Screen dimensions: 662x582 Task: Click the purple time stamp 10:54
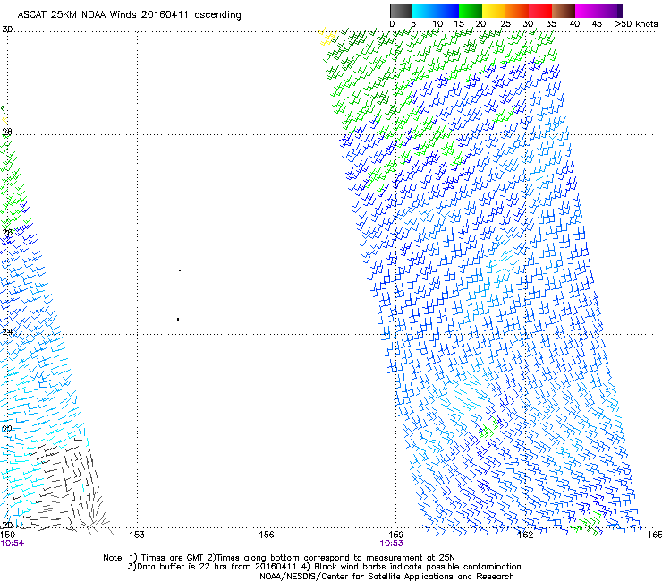13,543
